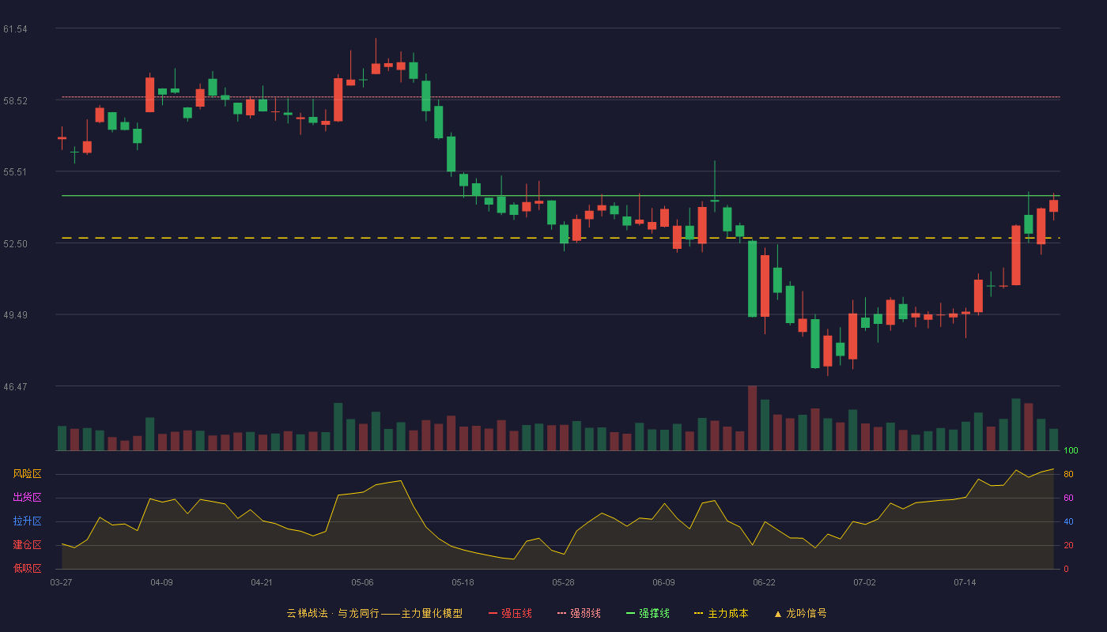Toggle the 强撑线 legend item
1107x632 pixels.
click(648, 613)
